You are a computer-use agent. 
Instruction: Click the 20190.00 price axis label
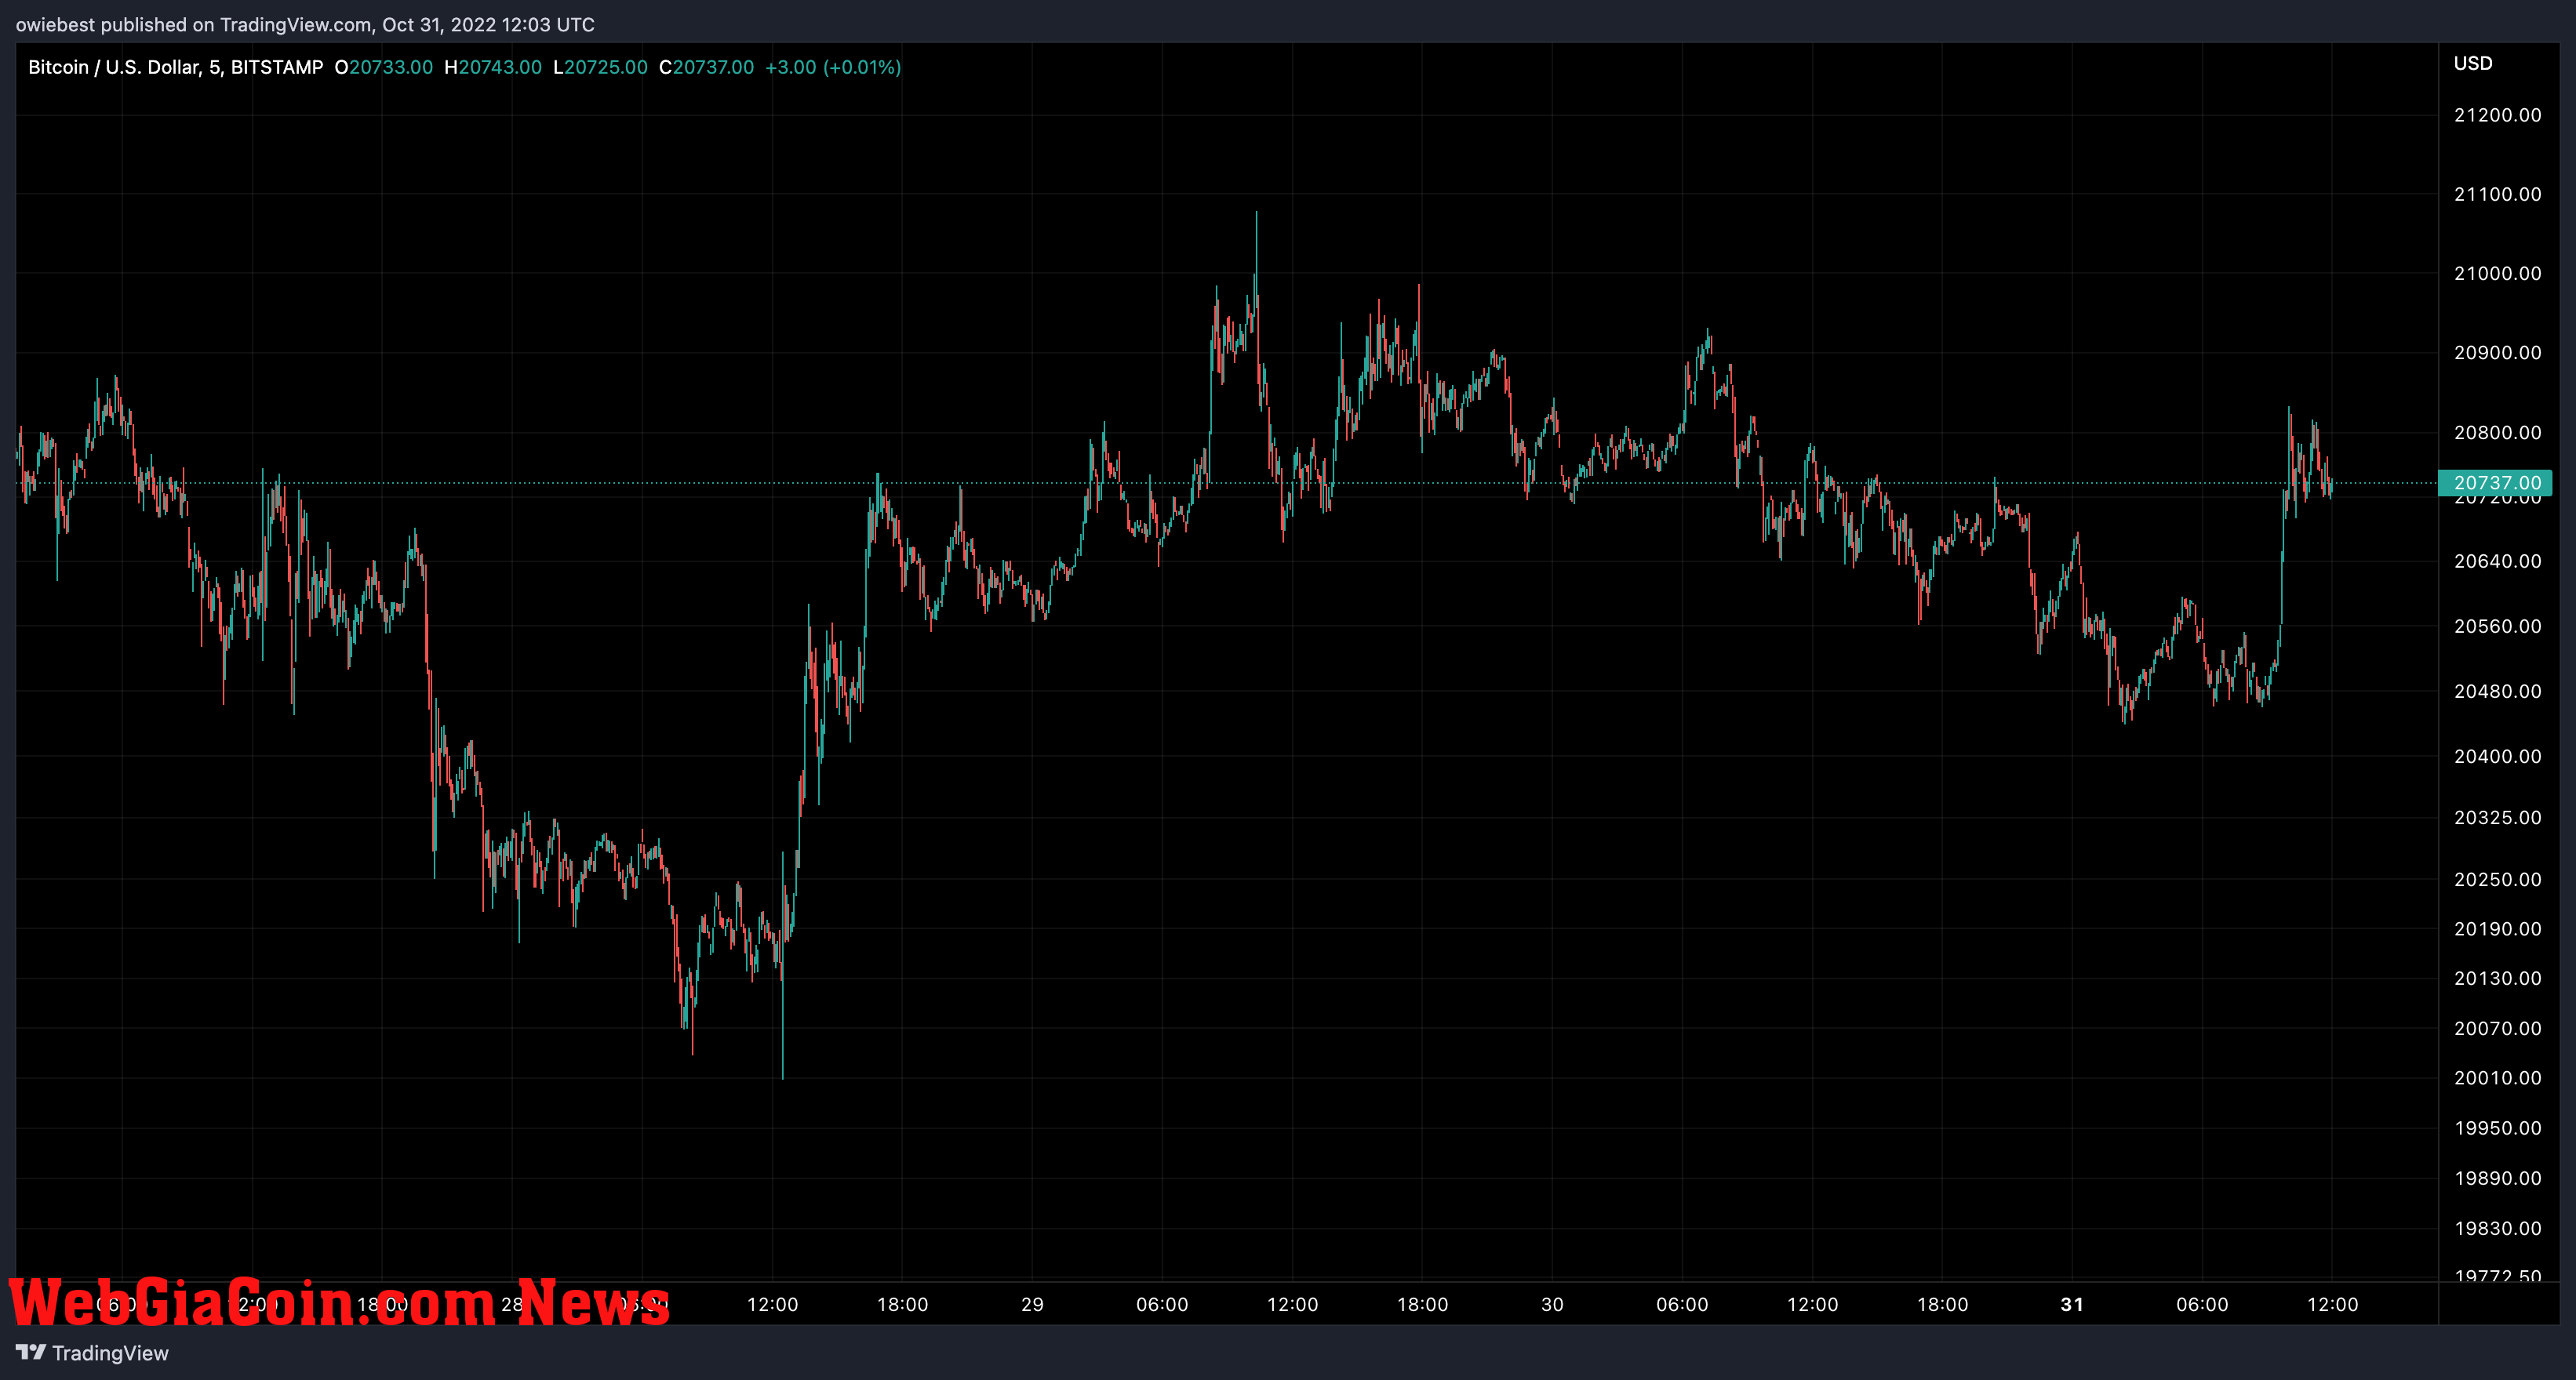2497,928
